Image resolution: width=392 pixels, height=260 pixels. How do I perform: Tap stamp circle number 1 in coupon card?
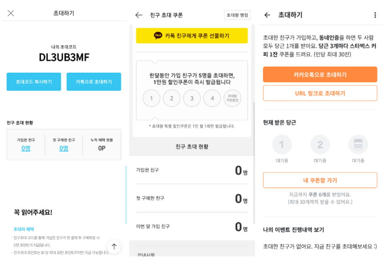(151, 99)
